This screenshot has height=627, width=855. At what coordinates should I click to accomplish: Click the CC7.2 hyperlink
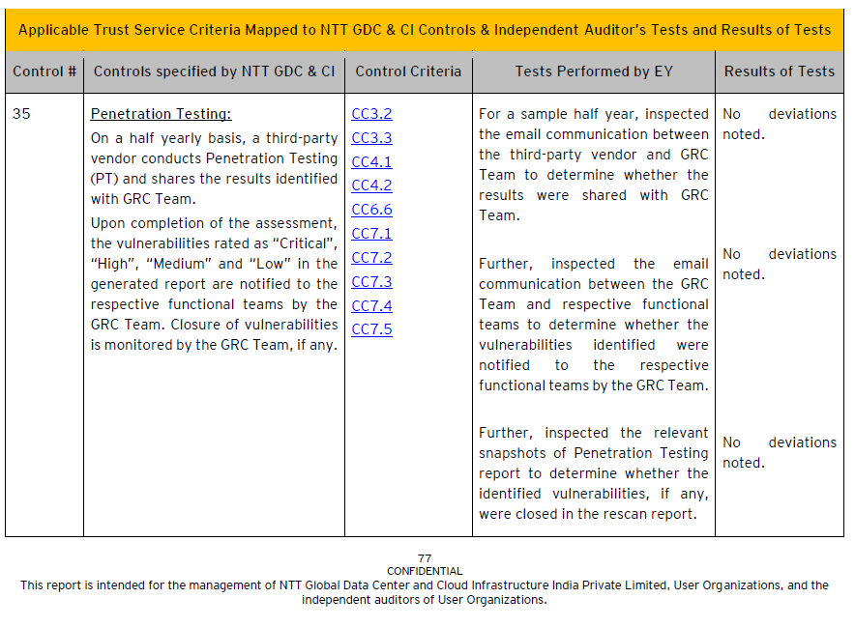tap(371, 258)
